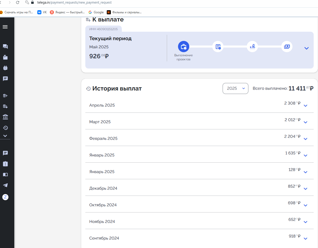Click the 2 308 ₽ amount
Image resolution: width=318 pixels, height=248 pixels.
point(292,103)
